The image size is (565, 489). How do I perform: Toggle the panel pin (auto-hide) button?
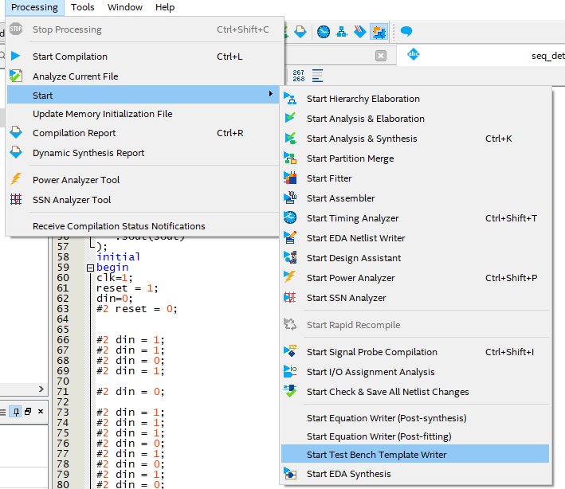coord(16,412)
